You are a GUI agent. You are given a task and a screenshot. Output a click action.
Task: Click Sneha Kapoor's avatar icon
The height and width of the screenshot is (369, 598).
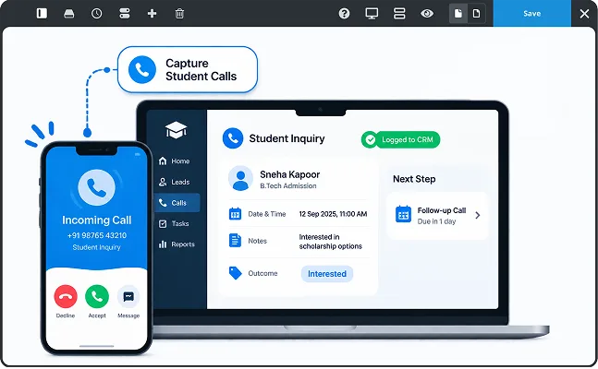(x=240, y=178)
